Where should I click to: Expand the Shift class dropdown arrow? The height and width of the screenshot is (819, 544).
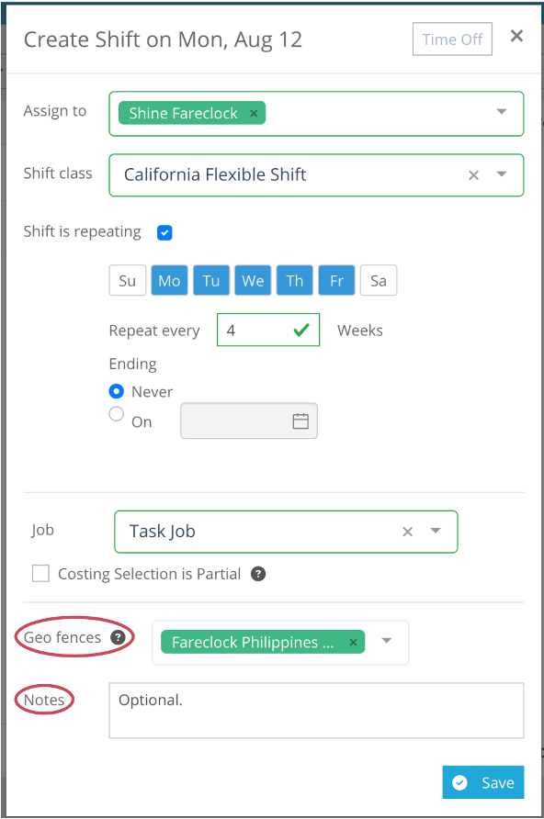(502, 174)
